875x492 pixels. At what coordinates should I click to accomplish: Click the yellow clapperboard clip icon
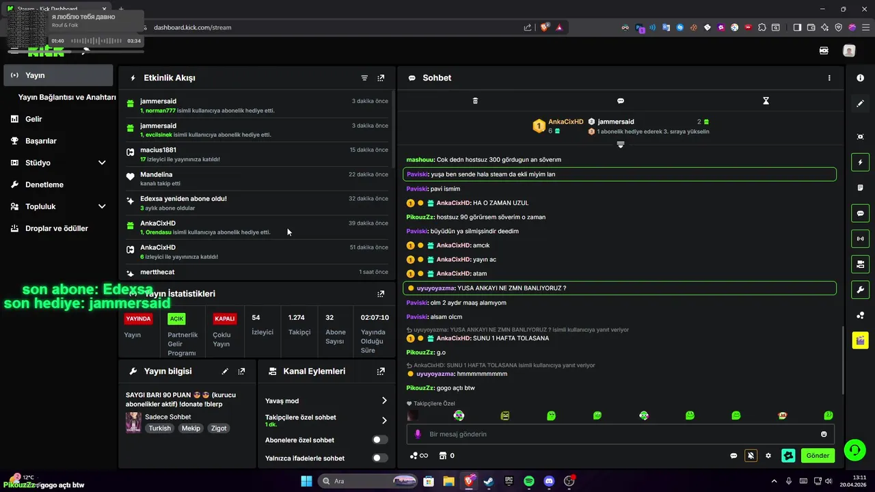click(x=860, y=340)
